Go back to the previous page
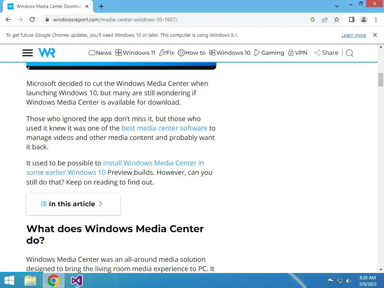 pyautogui.click(x=8, y=19)
